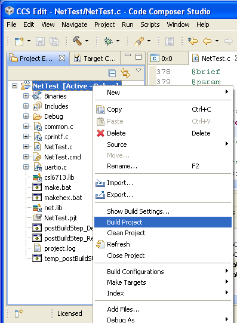This screenshot has height=323, width=237.
Task: Choose Clean Project from context menu
Action: tap(163, 233)
